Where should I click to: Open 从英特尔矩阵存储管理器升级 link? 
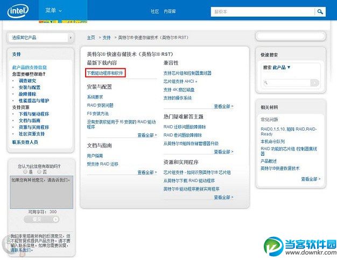point(191,143)
